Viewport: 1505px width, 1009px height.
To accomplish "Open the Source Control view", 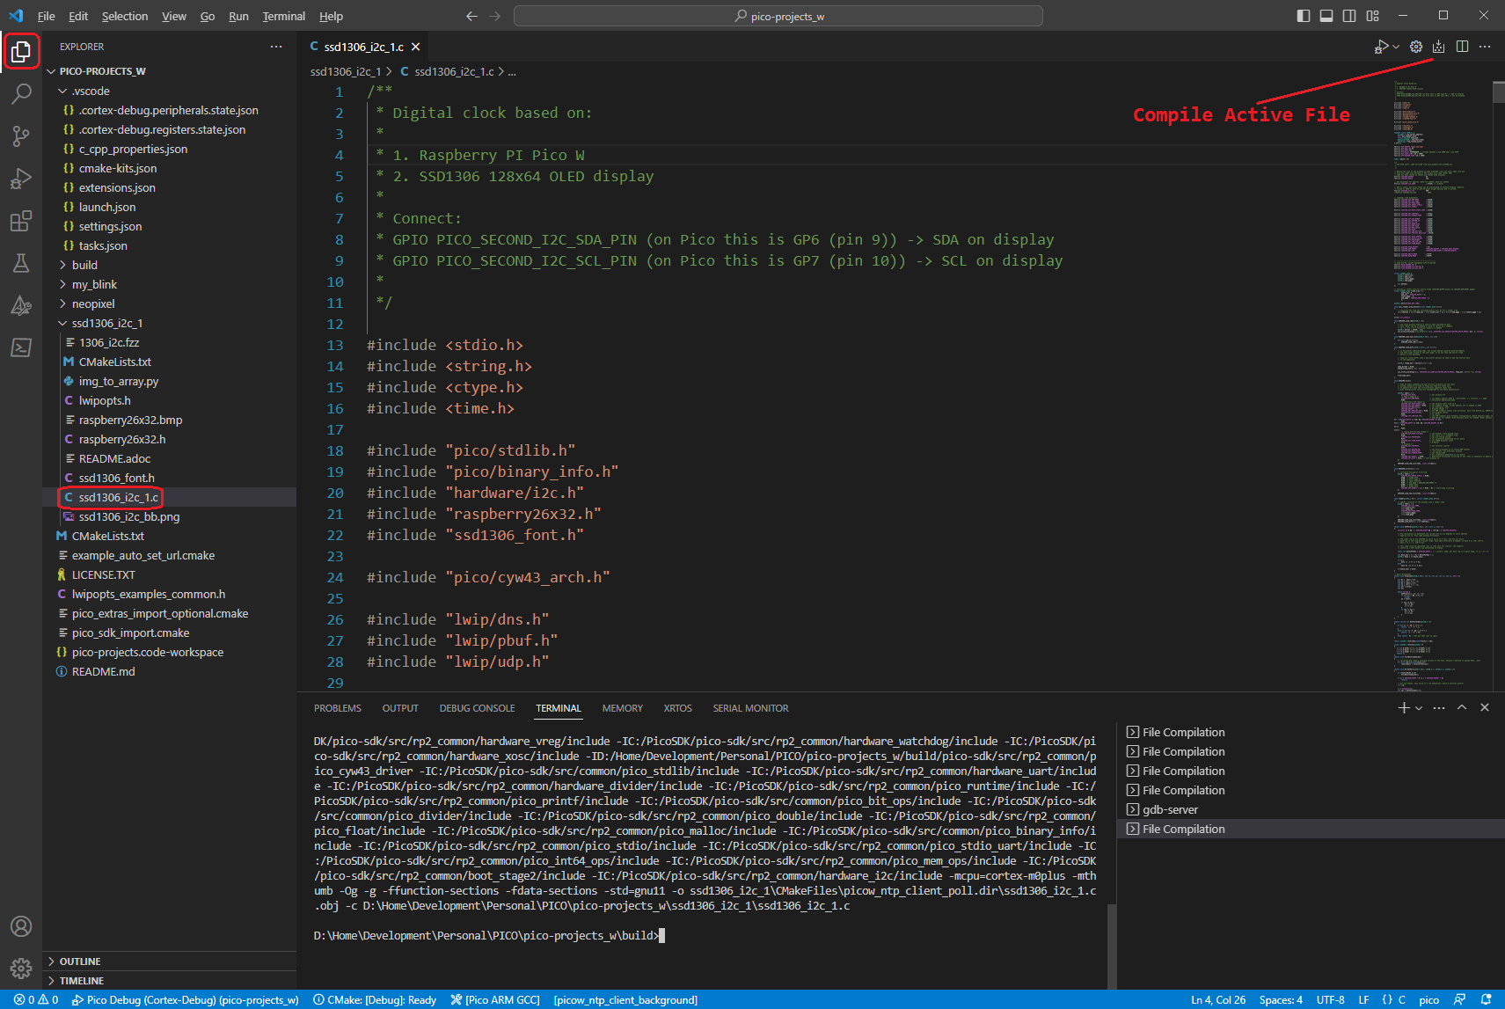I will (21, 135).
